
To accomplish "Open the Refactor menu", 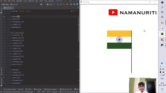I will pyautogui.click(x=31, y=1).
